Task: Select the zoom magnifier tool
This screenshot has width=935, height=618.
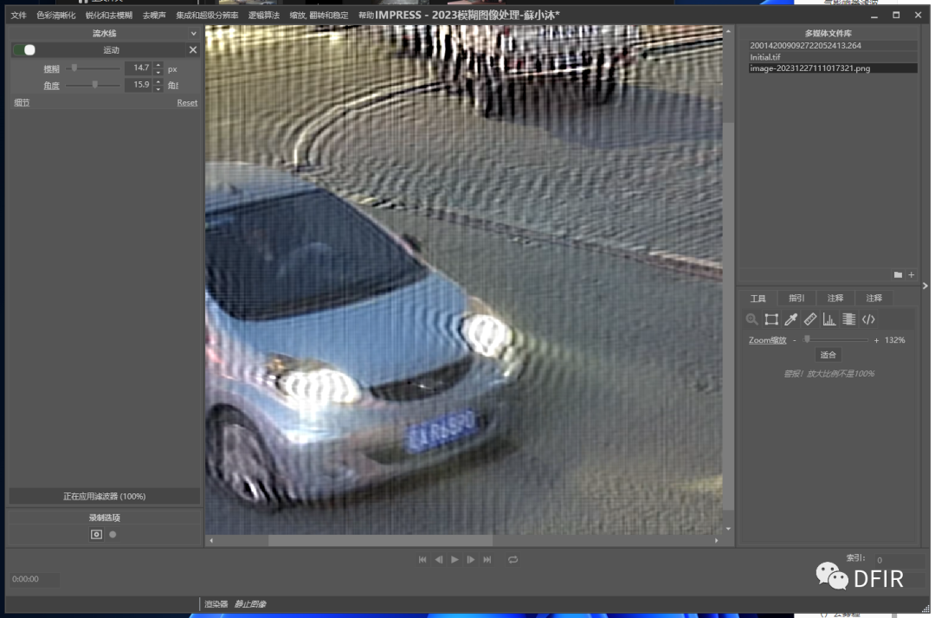Action: click(x=751, y=319)
